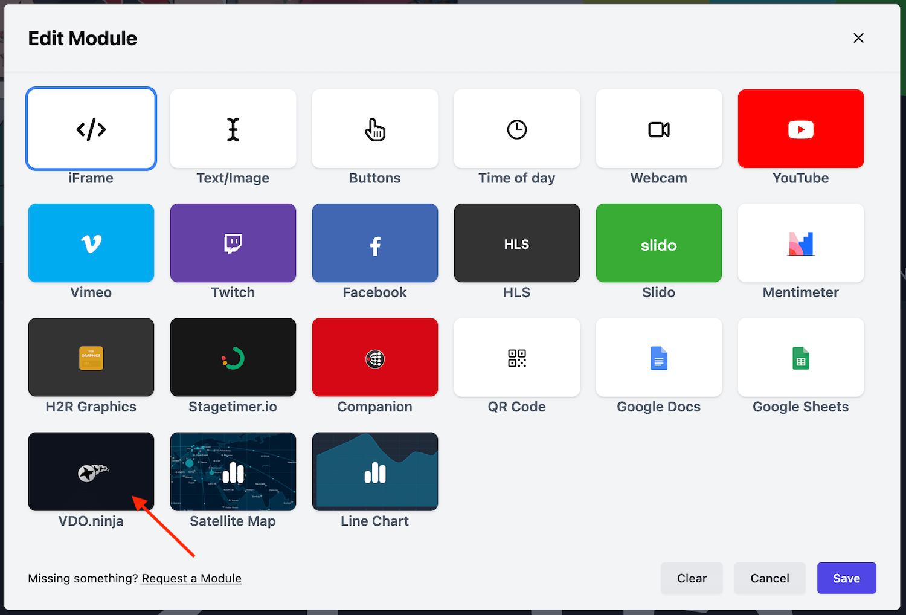906x615 pixels.
Task: Choose the Twitch module
Action: tap(233, 243)
